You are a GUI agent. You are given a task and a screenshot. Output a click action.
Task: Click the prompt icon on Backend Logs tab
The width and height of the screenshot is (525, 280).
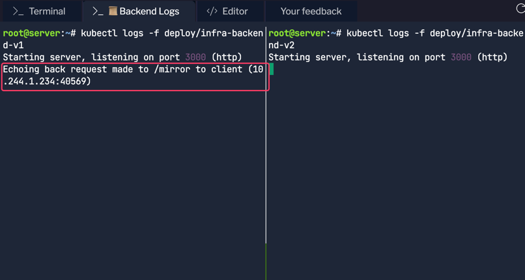pos(98,11)
